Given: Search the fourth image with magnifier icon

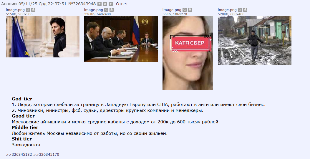Looking at the screenshot, I should click(x=240, y=10).
